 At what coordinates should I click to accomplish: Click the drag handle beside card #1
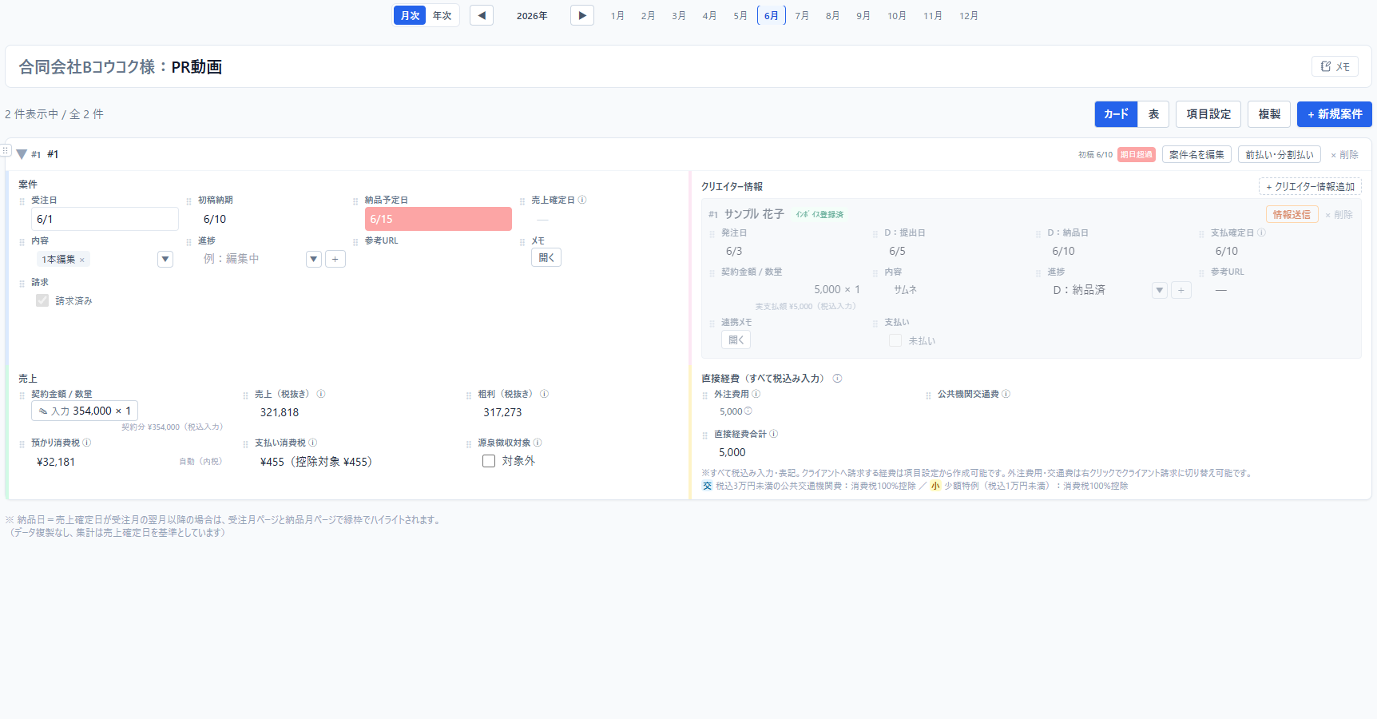click(x=6, y=150)
